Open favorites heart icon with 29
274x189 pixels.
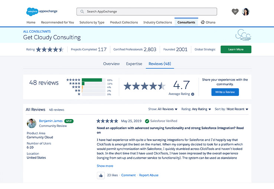pos(235,12)
